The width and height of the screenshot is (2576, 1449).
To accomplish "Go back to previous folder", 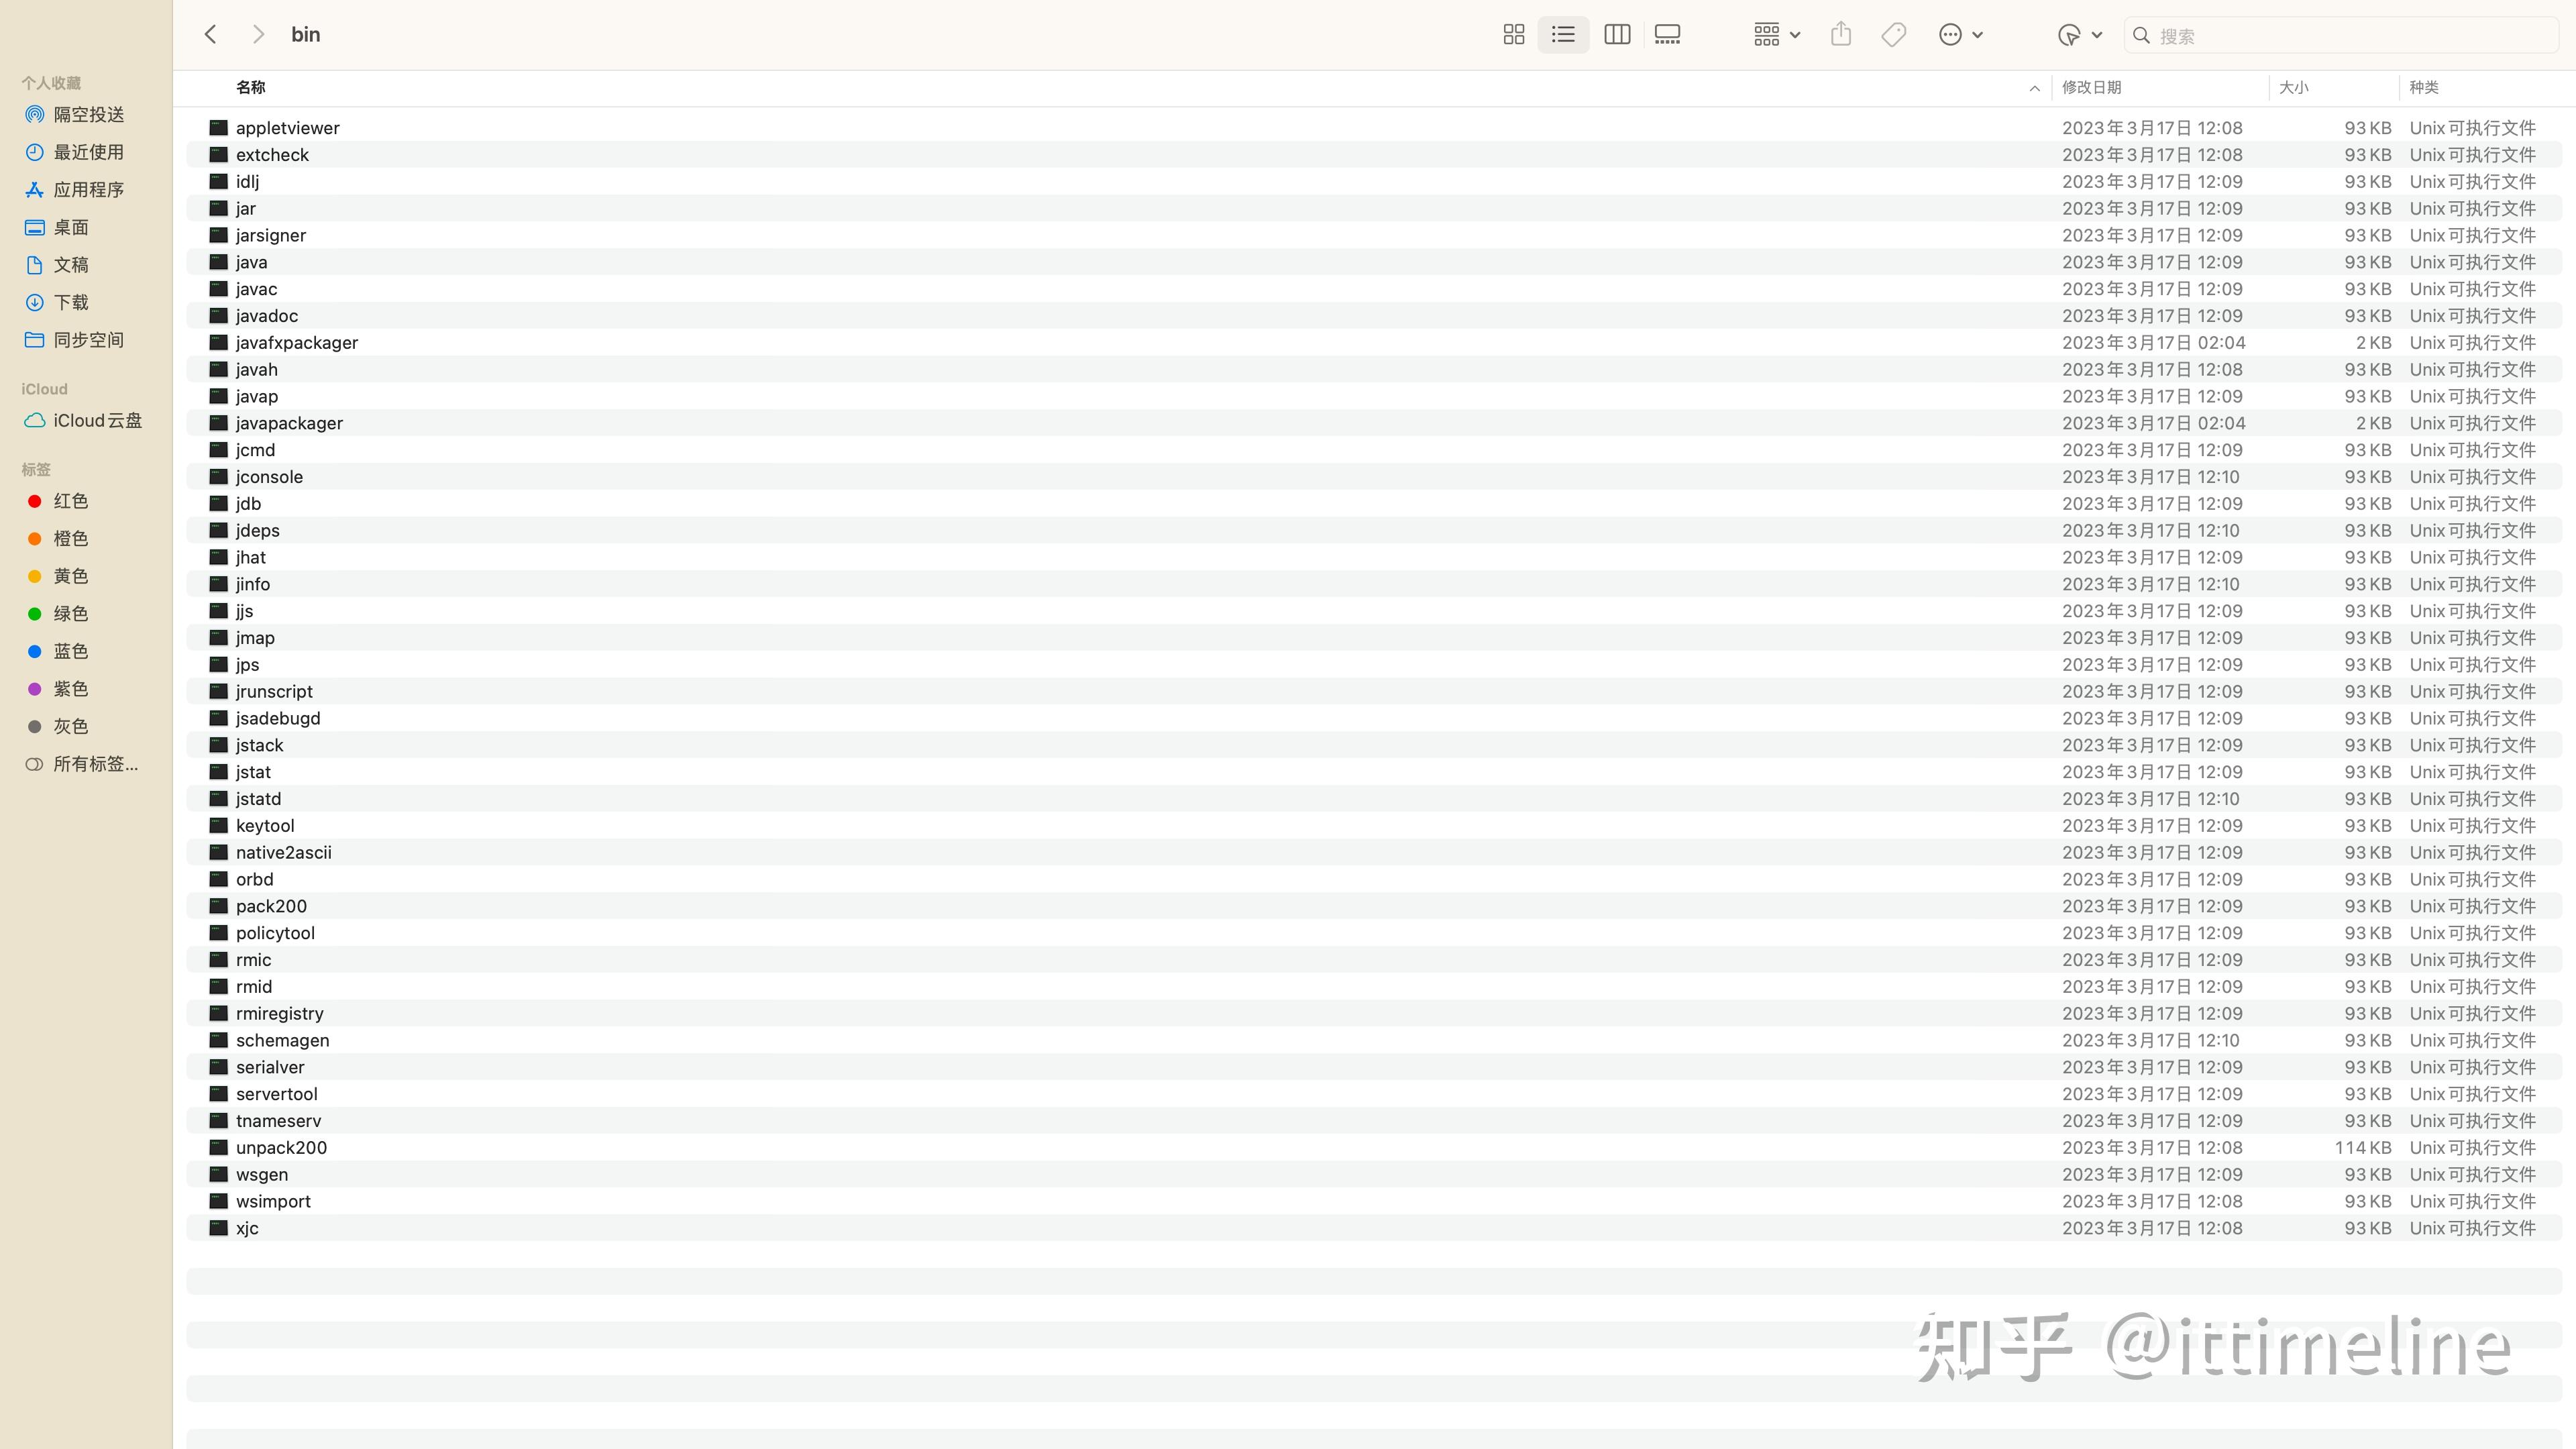I will click(211, 35).
